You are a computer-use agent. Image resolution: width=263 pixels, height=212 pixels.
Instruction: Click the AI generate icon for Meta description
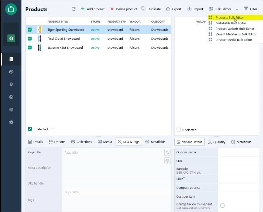(x=167, y=161)
